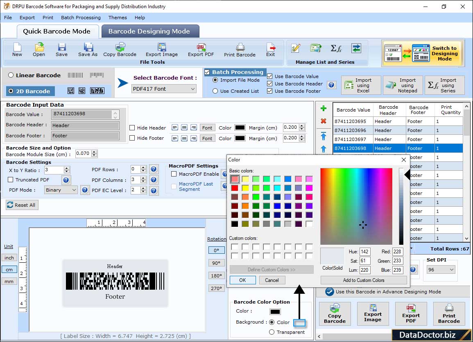Click the Exit toolbar icon
473x342 pixels.
pyautogui.click(x=271, y=50)
